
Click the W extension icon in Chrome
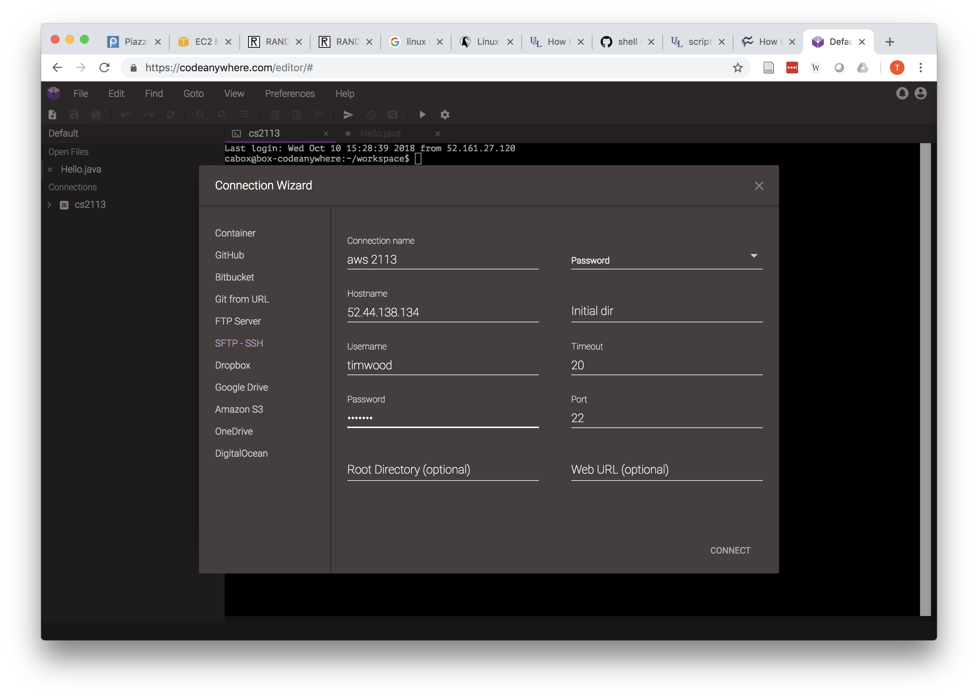point(815,68)
